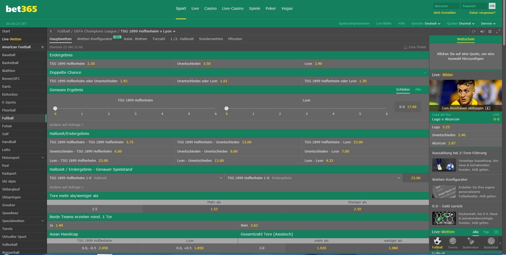The height and width of the screenshot is (255, 506).
Task: Open Eishockey in the sports sidebar
Action: pyautogui.click(x=23, y=94)
